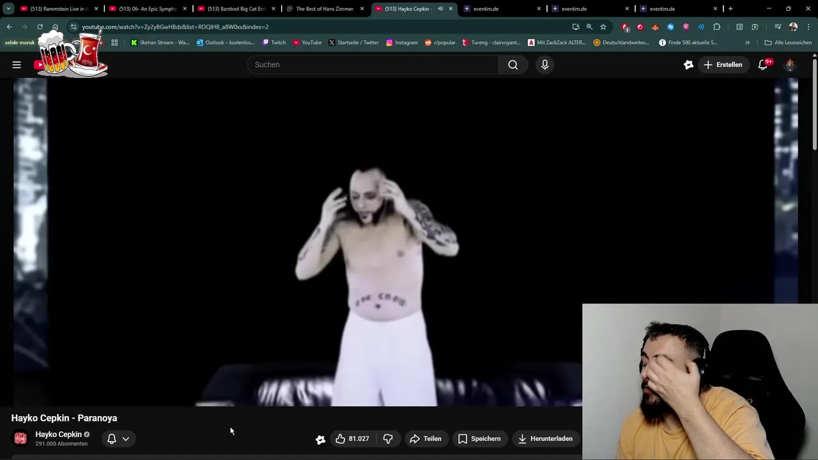Open the Chrome extensions puzzle icon
The width and height of the screenshot is (818, 460).
[x=716, y=27]
